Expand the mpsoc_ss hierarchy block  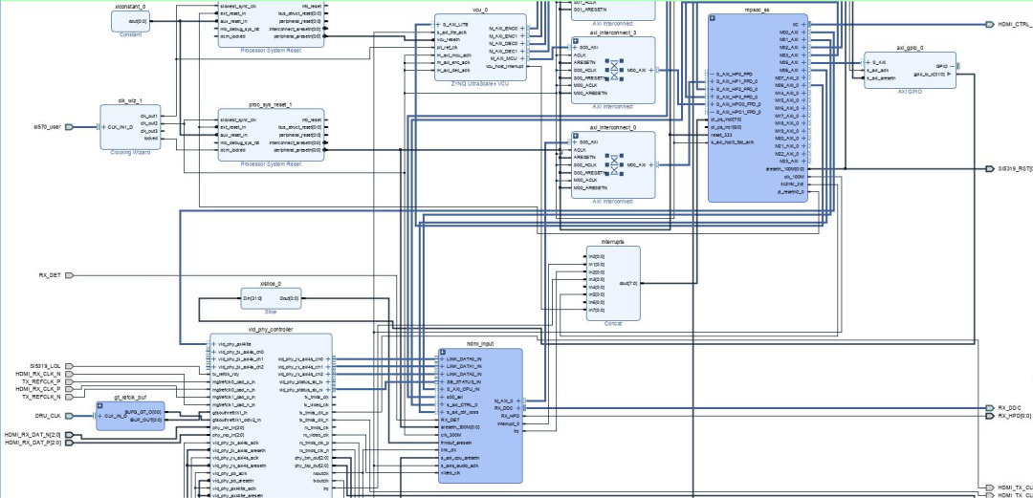click(x=713, y=18)
